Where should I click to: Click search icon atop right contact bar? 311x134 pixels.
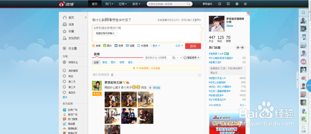tap(304, 12)
